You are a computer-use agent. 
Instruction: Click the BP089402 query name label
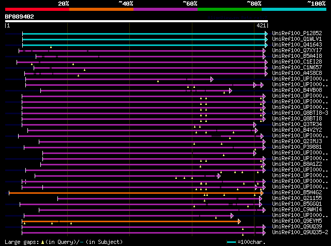[20, 17]
